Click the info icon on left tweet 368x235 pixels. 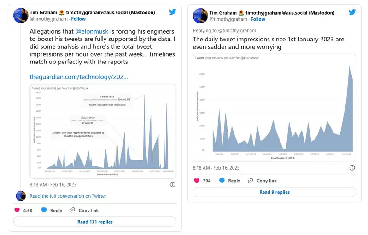tap(172, 184)
